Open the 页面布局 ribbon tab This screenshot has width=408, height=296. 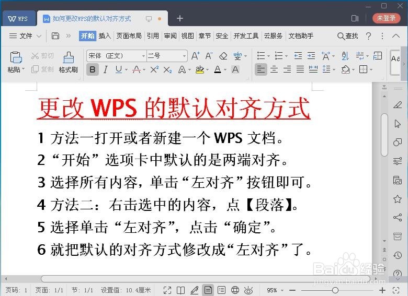(x=129, y=36)
